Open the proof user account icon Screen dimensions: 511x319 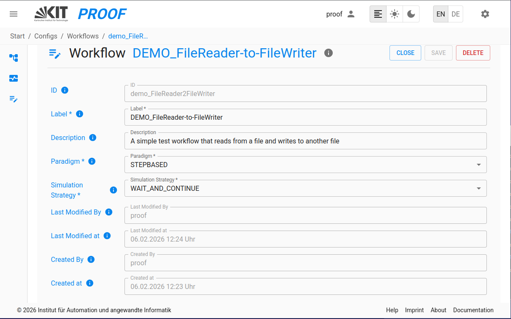(351, 14)
